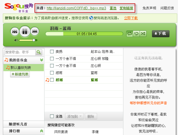
Task: Check the box for song 卖拐
Action: pyautogui.click(x=52, y=52)
